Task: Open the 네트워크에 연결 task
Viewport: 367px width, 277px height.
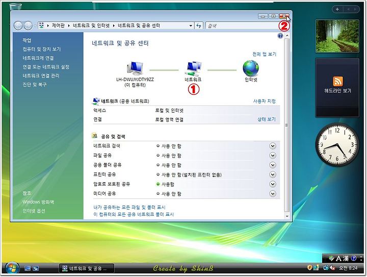Action: point(38,58)
